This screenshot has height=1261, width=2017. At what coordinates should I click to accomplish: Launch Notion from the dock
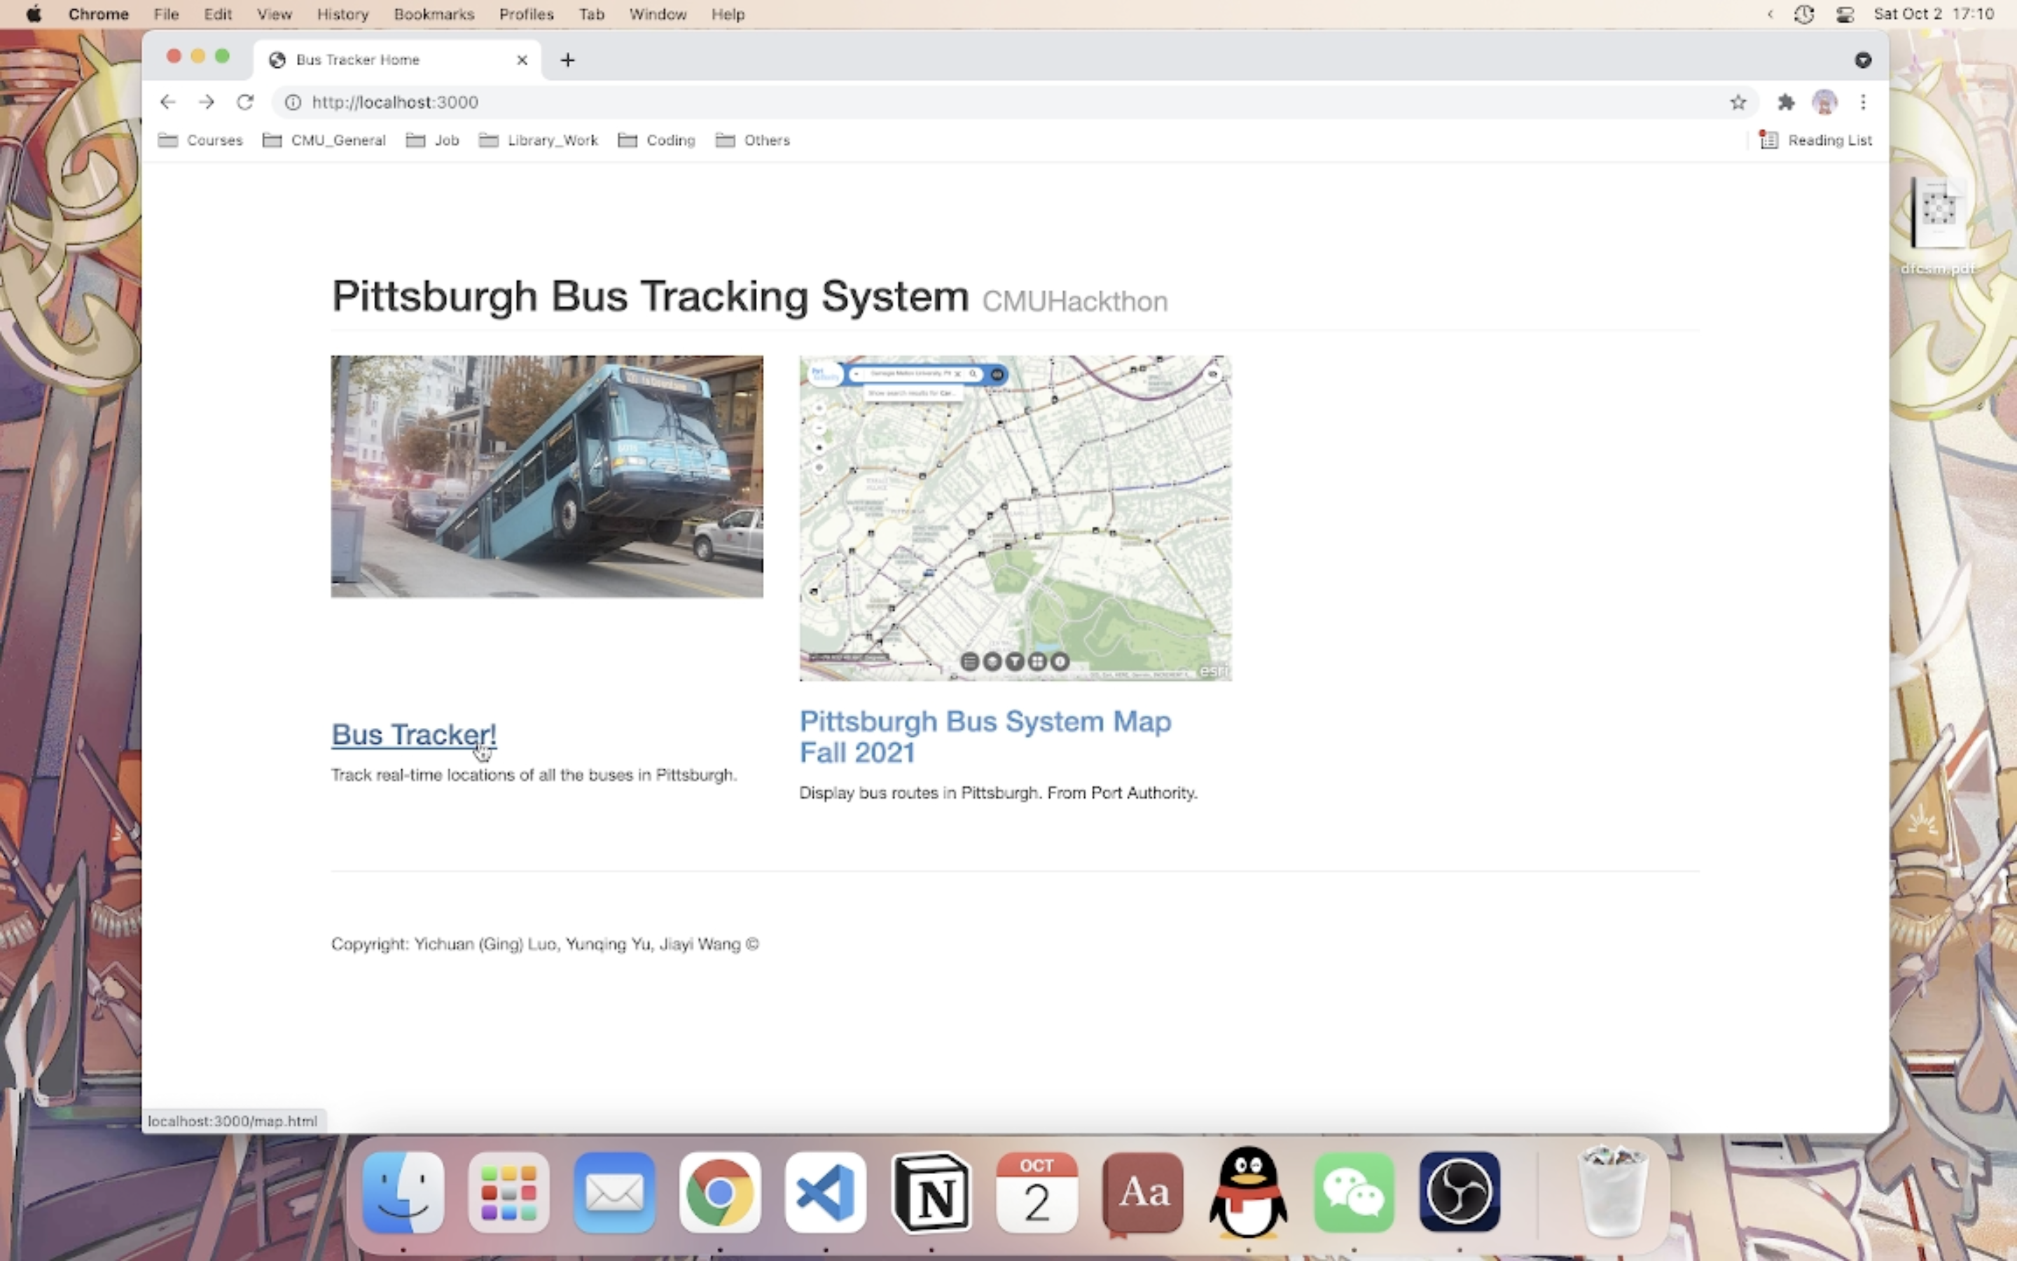pos(931,1192)
